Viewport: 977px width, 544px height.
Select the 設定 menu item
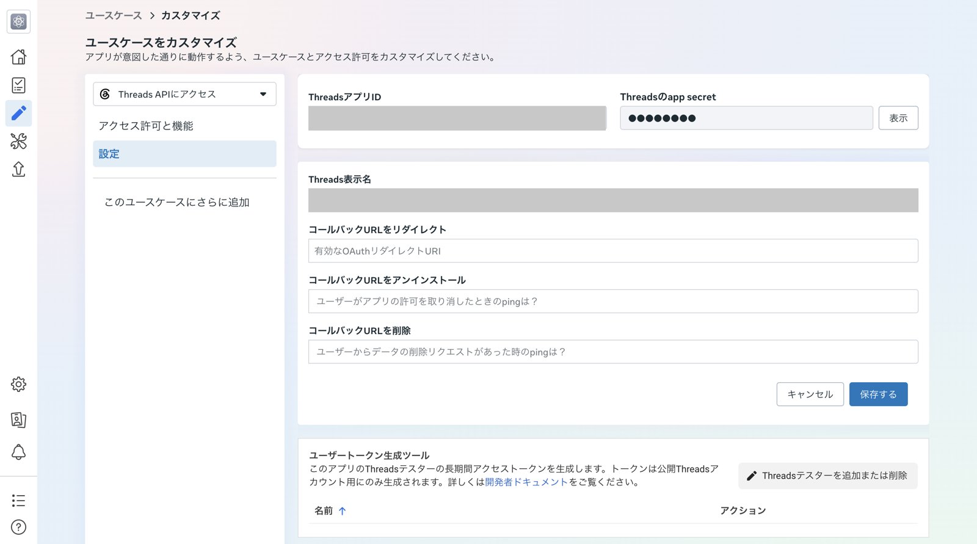pyautogui.click(x=184, y=154)
